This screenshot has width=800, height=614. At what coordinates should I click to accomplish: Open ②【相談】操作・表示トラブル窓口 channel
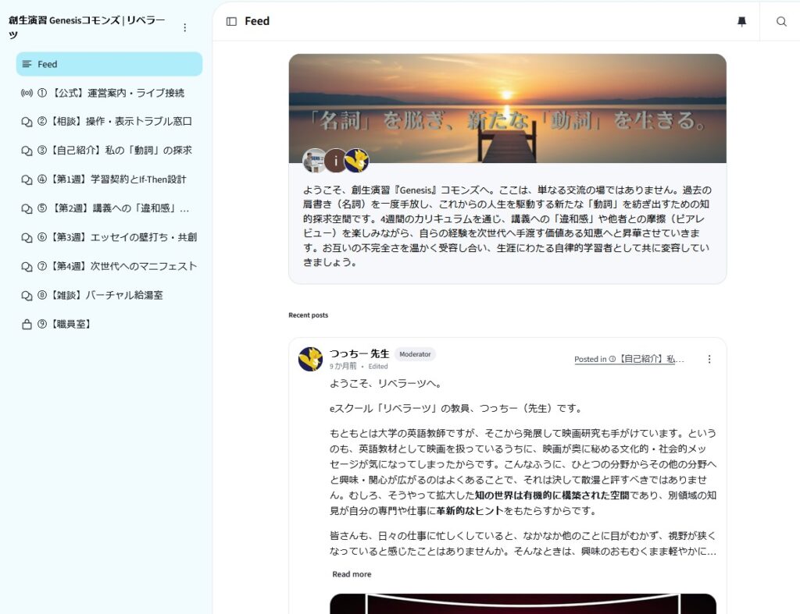[109, 122]
